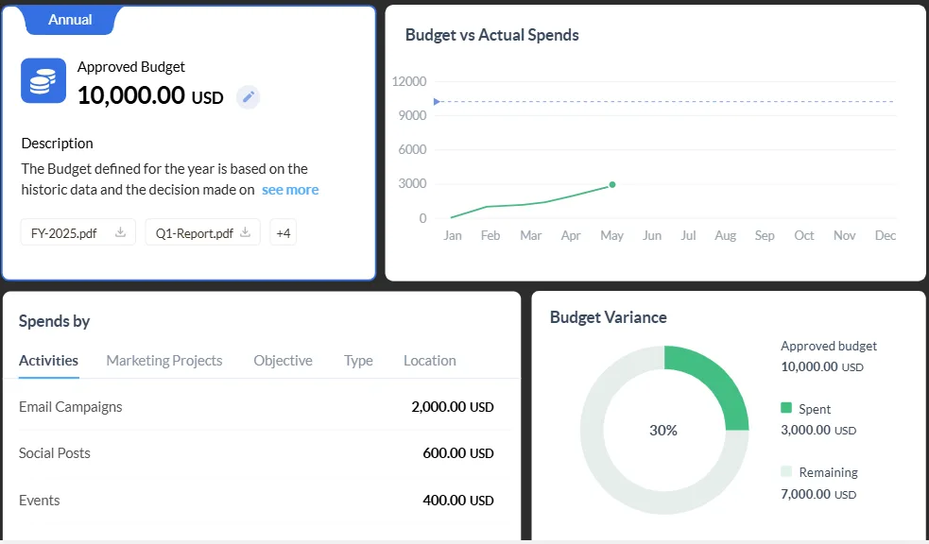This screenshot has width=929, height=544.
Task: Click the 30% label in donut center
Action: (x=663, y=431)
